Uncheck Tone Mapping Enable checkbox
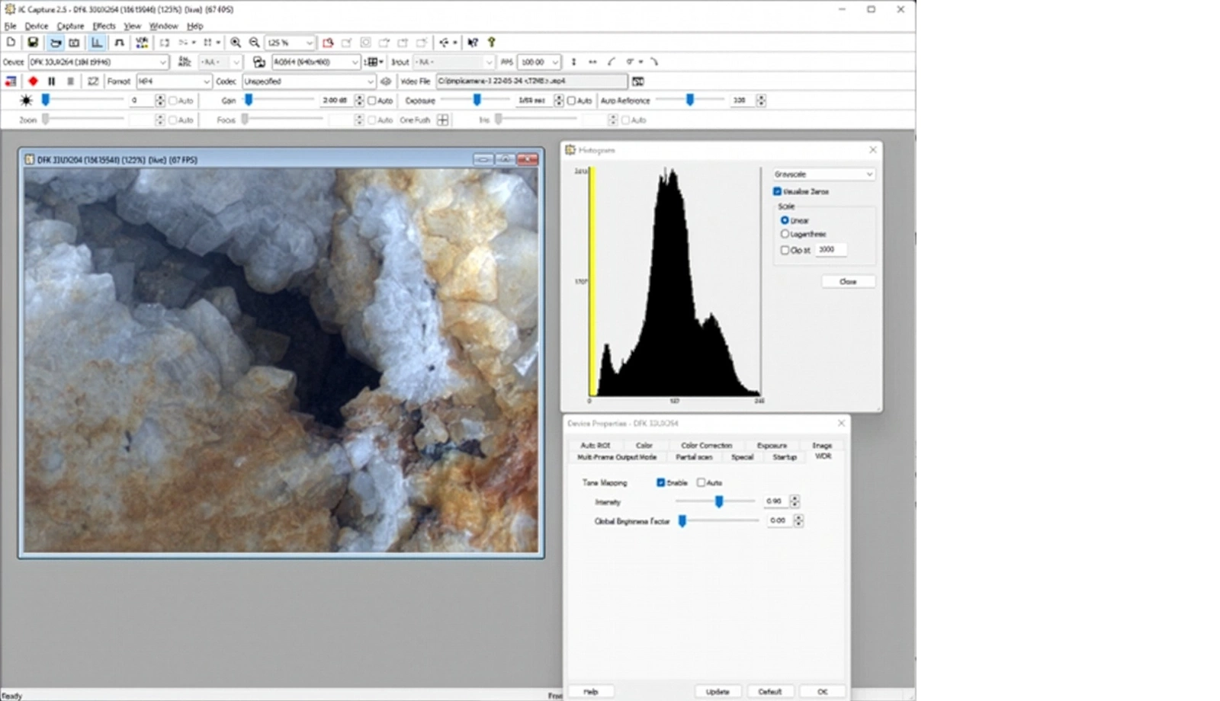 pyautogui.click(x=660, y=482)
